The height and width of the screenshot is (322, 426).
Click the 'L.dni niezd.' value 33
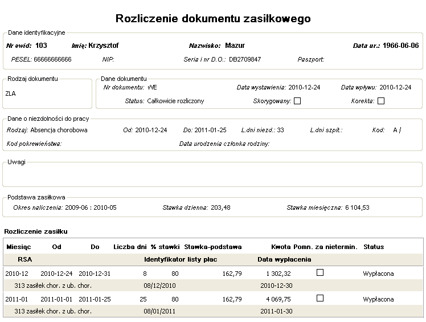(x=280, y=130)
